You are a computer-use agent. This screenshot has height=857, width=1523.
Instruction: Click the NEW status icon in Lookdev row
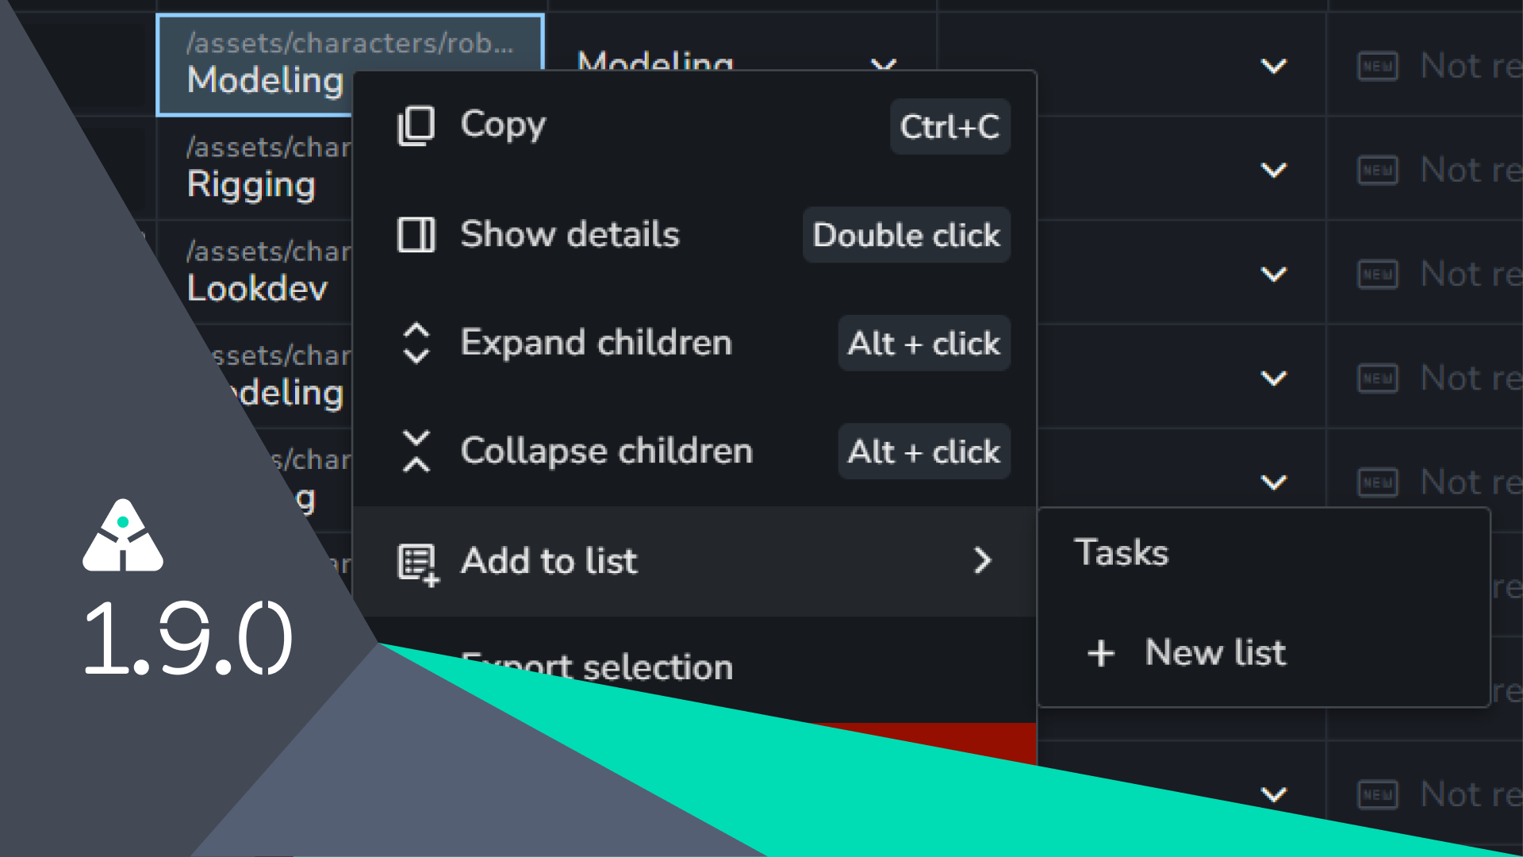coord(1377,275)
